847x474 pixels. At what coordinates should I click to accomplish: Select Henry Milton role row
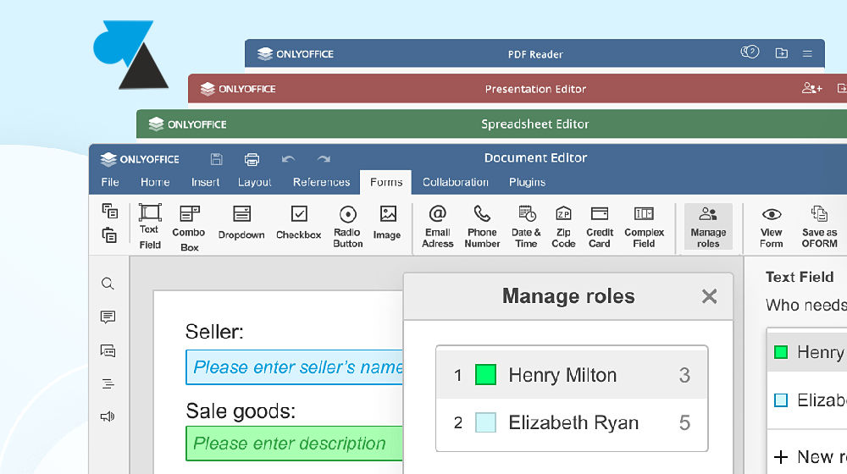pyautogui.click(x=572, y=375)
